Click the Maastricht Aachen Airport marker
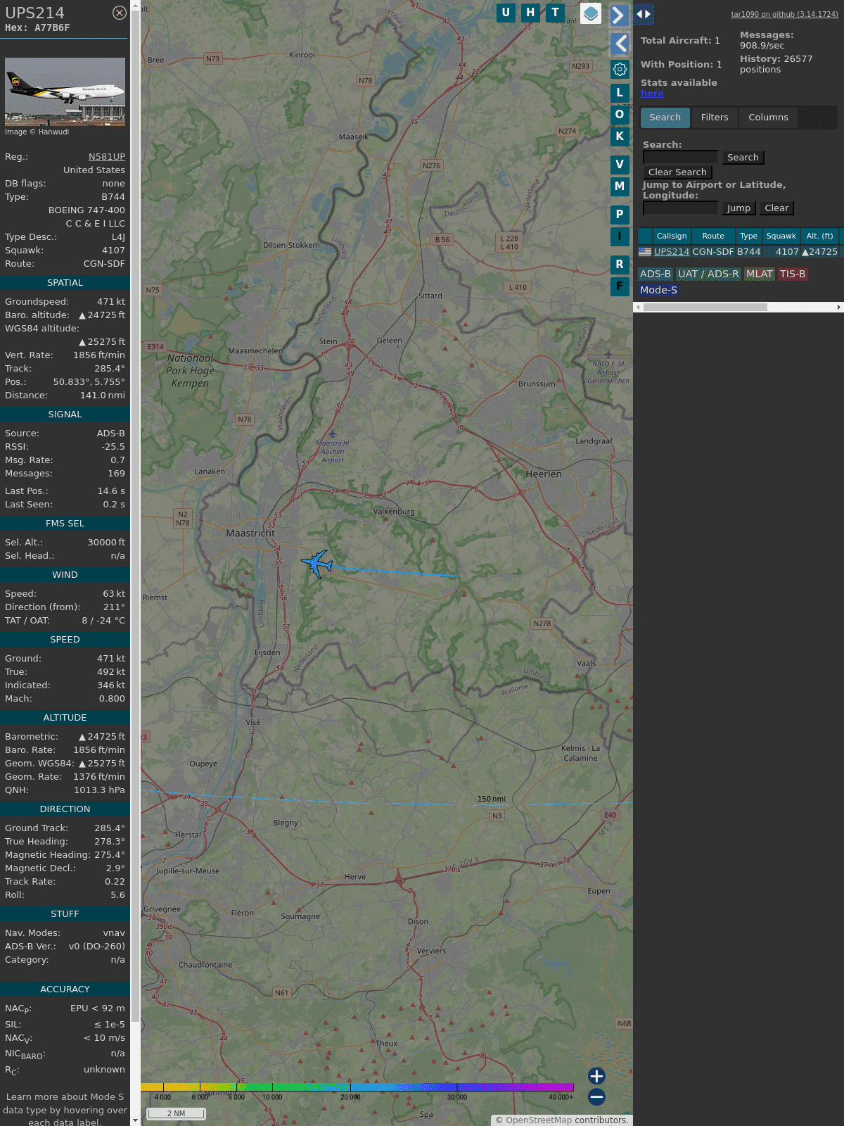 click(333, 434)
